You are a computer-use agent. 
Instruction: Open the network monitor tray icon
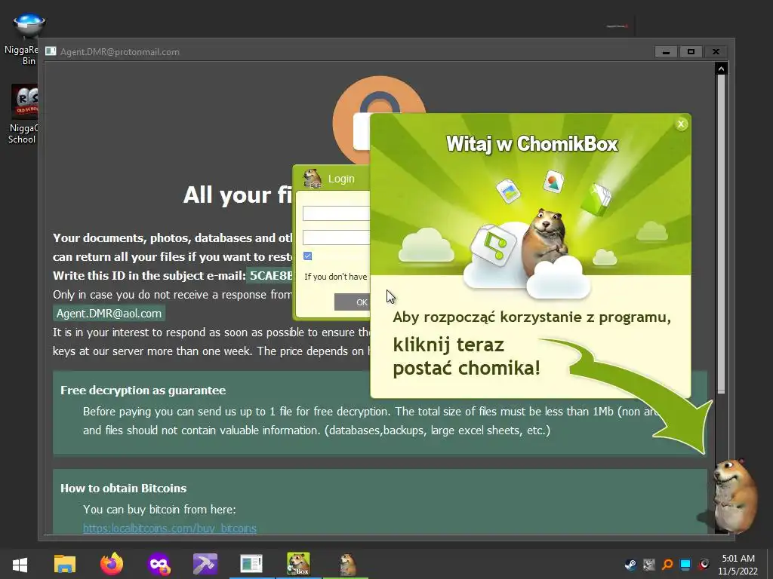coord(685,565)
